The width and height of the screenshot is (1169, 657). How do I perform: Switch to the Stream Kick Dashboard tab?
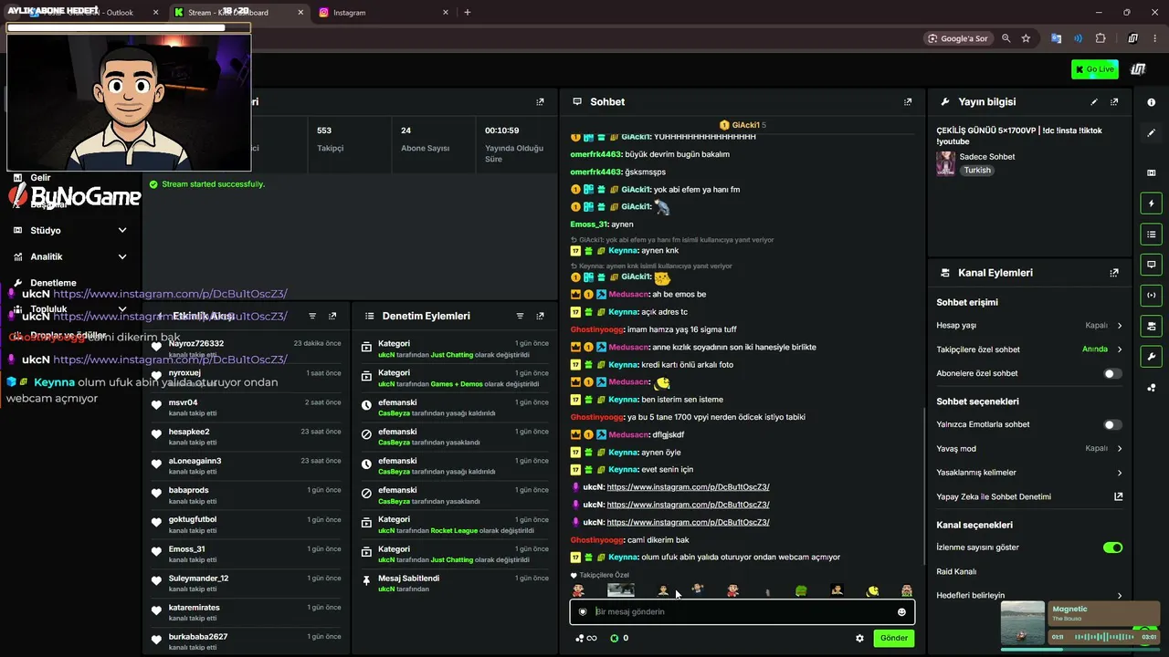click(237, 13)
